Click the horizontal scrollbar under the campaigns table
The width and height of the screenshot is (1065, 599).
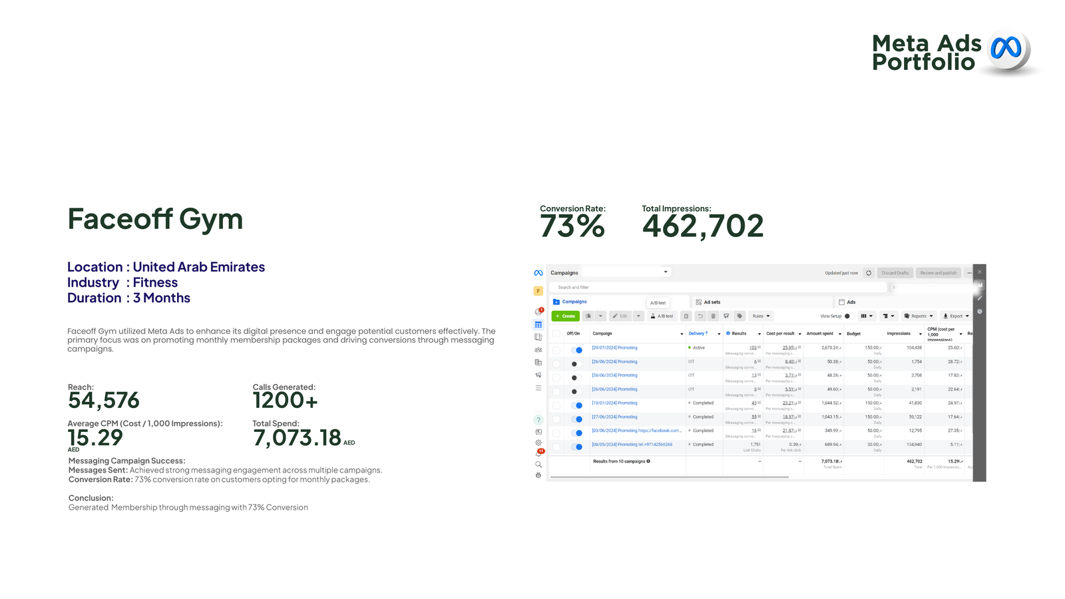click(x=669, y=477)
